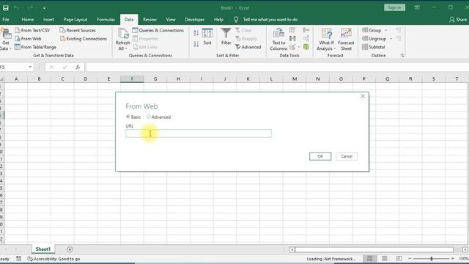Click the Undo arrow icon
Viewport: 469px width, 264px height.
(17, 8)
